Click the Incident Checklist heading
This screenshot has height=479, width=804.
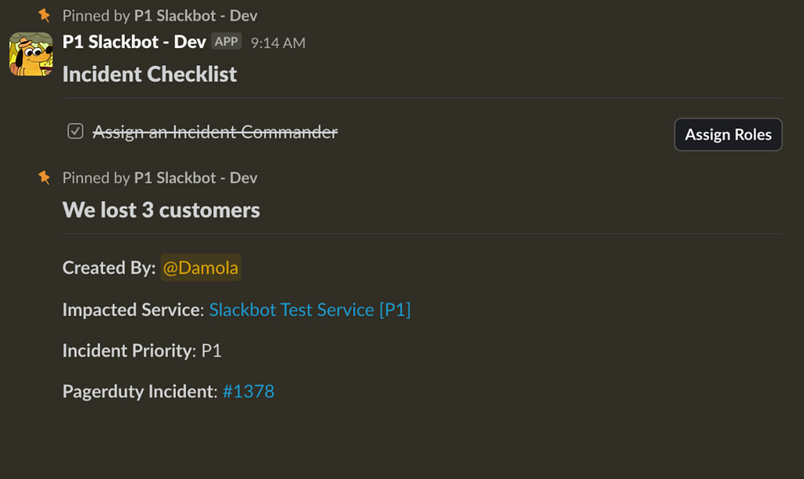tap(149, 74)
